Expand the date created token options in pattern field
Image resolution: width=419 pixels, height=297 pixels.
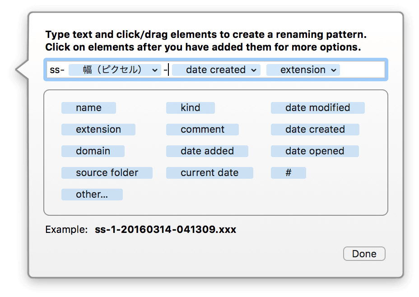(254, 70)
